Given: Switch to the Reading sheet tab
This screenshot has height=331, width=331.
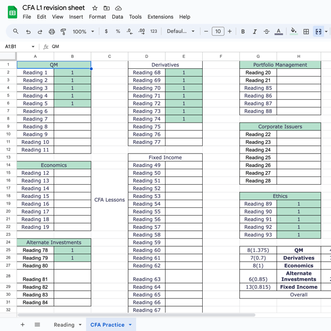Looking at the screenshot, I should 64,325.
